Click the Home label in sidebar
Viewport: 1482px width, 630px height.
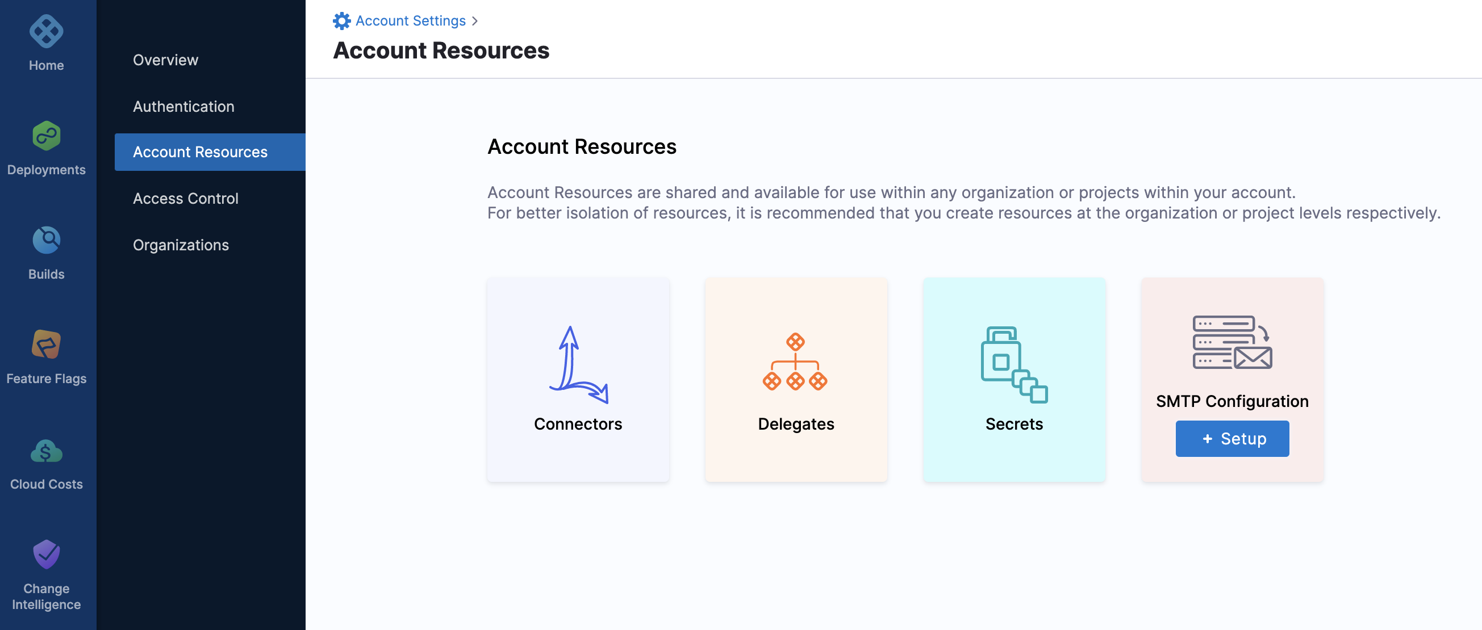click(x=46, y=65)
